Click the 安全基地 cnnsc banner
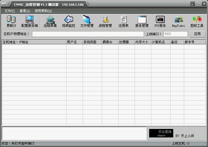The height and width of the screenshot is (147, 208). click(x=161, y=133)
